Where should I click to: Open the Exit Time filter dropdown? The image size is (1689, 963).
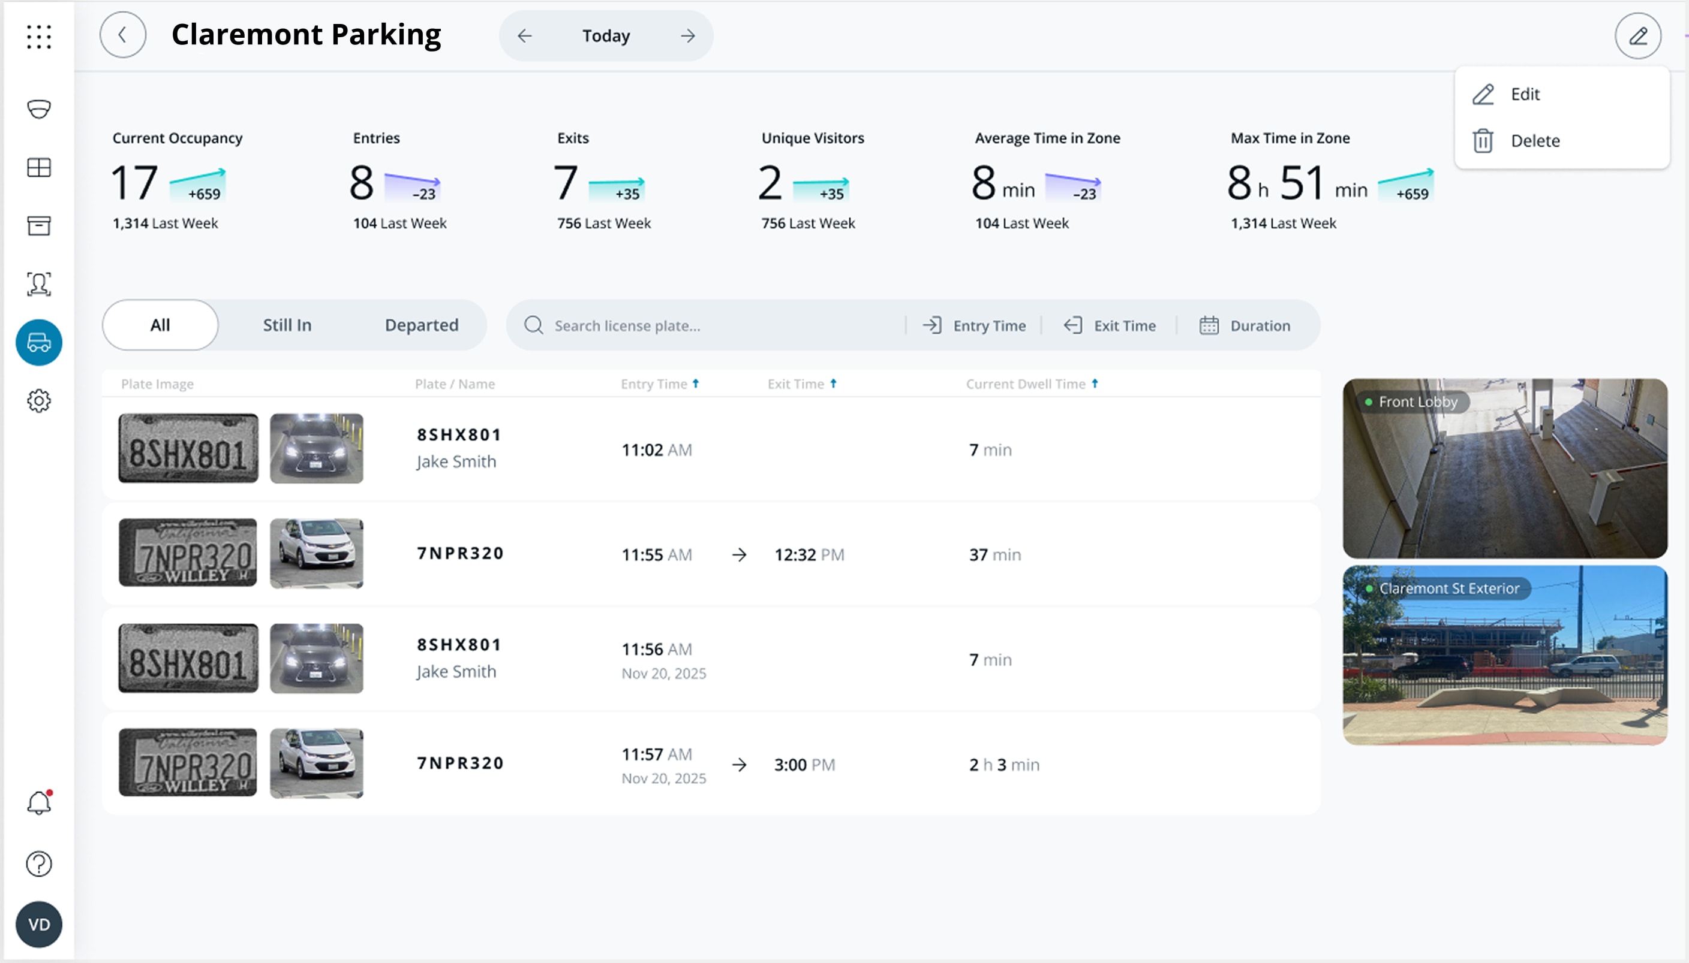click(1110, 325)
